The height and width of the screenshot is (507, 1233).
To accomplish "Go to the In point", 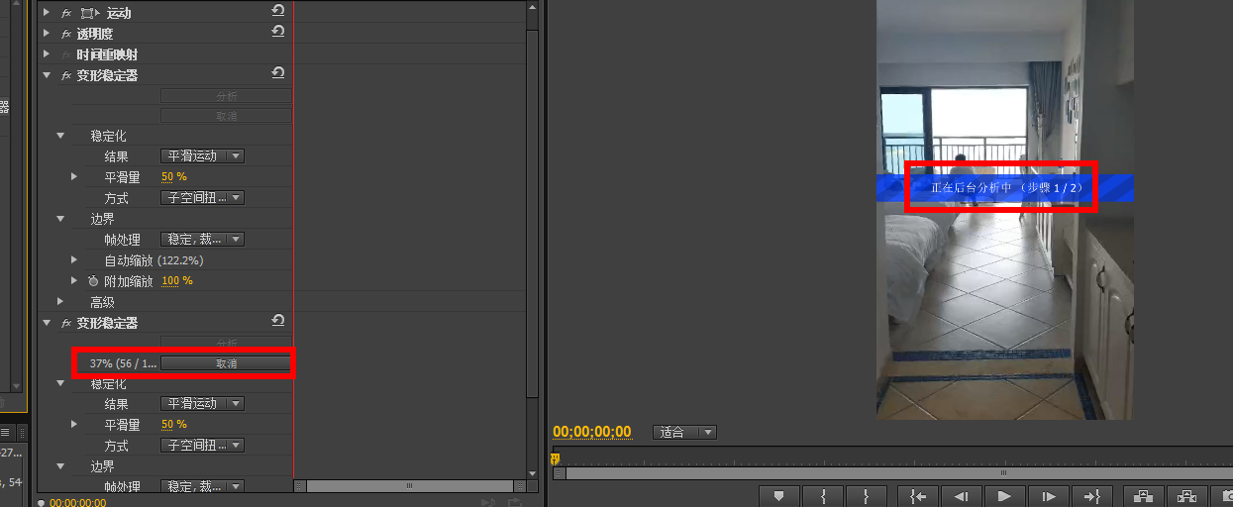I will coord(918,496).
